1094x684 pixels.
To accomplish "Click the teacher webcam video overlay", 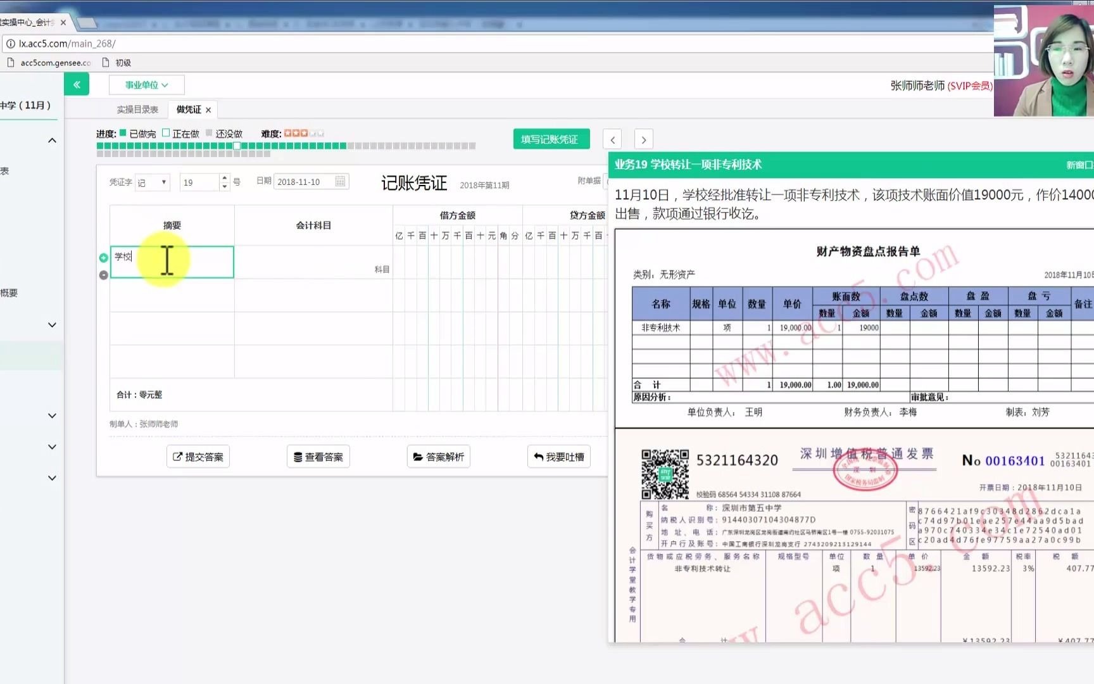I will tap(1044, 61).
